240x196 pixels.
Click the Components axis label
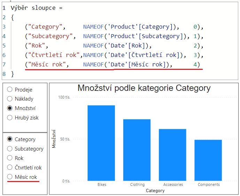[x=209, y=184]
